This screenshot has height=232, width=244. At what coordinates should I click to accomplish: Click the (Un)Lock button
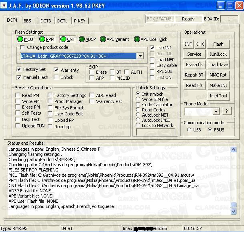point(218,54)
